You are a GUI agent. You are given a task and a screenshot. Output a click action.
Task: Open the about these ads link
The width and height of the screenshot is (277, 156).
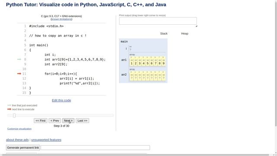(17, 140)
